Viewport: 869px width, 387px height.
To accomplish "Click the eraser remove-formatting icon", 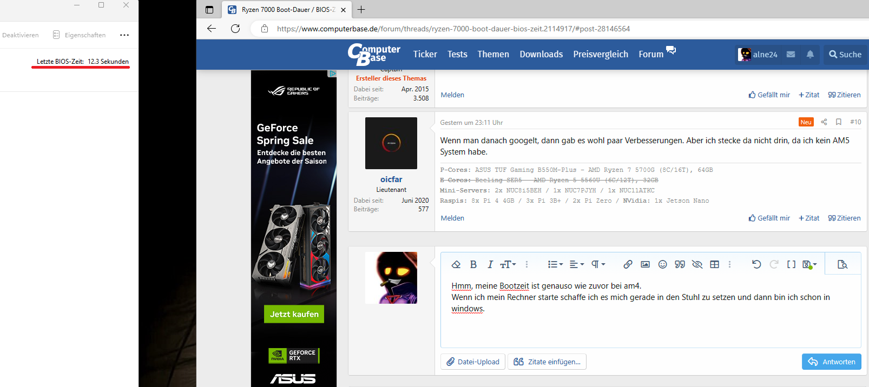I will click(456, 264).
